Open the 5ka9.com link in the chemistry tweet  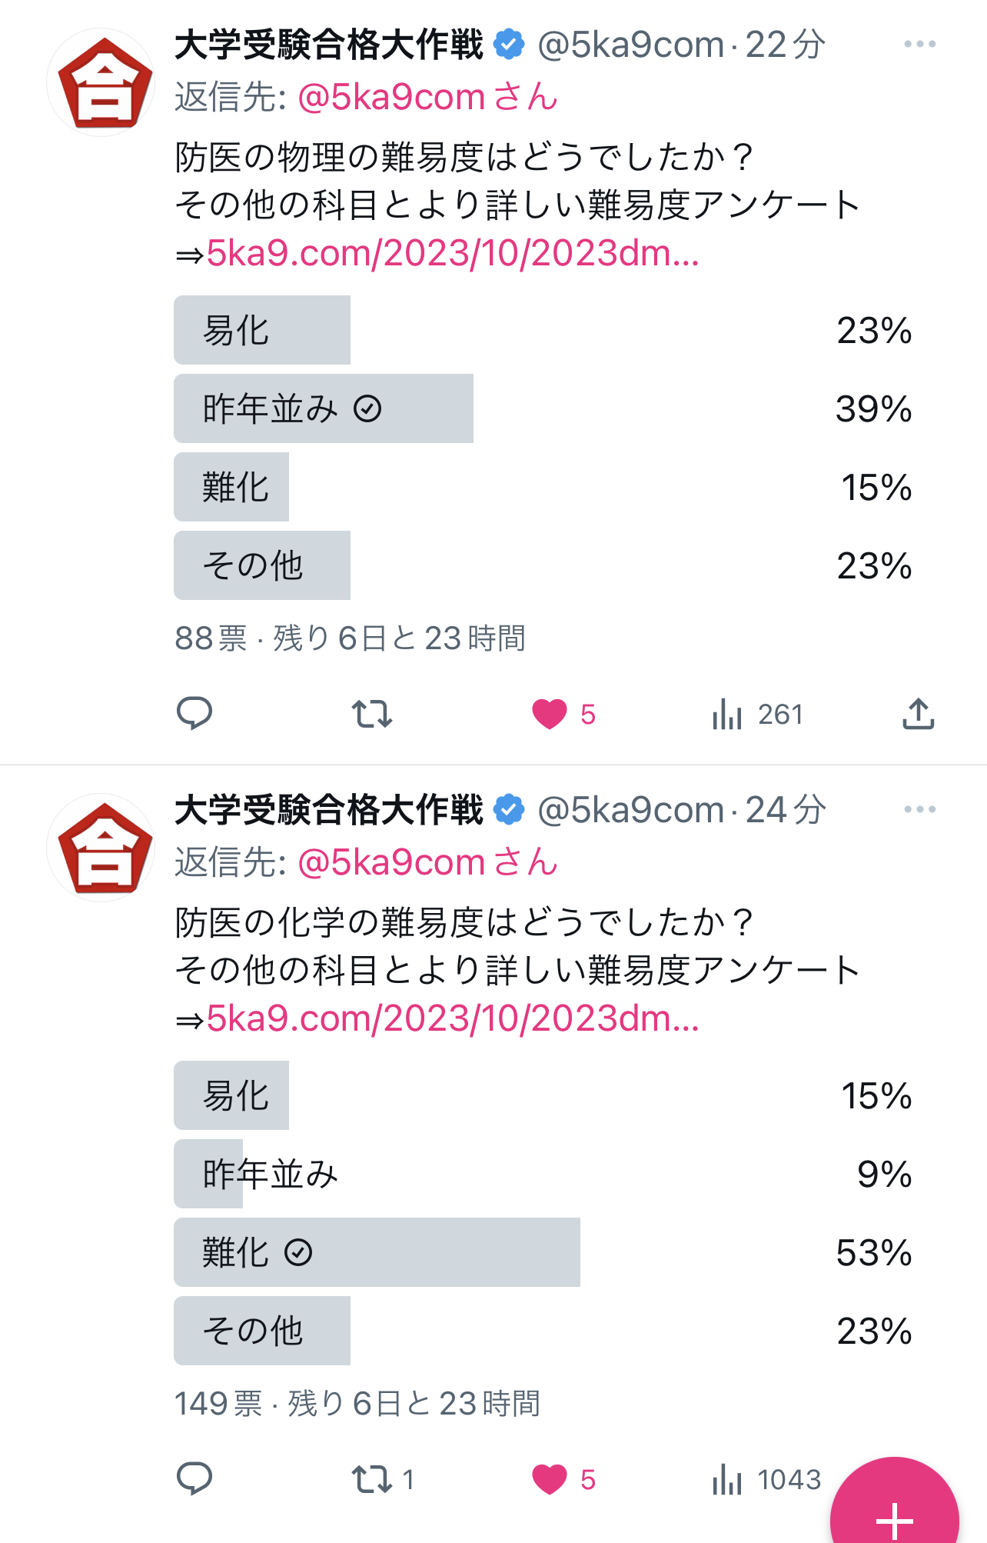coord(453,1019)
